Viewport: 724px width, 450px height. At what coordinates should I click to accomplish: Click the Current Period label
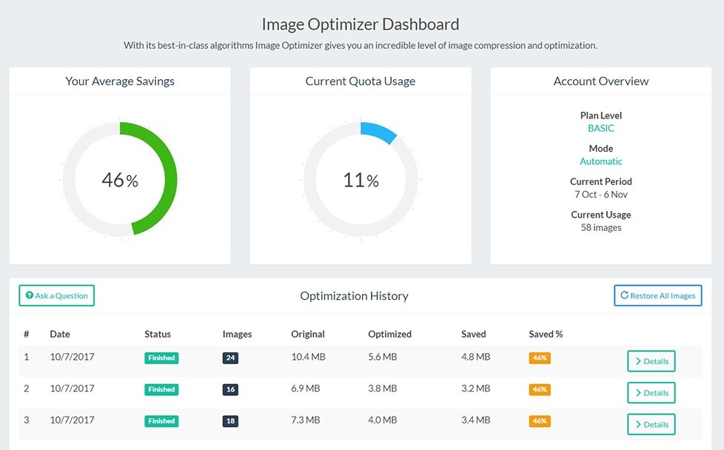click(x=600, y=181)
